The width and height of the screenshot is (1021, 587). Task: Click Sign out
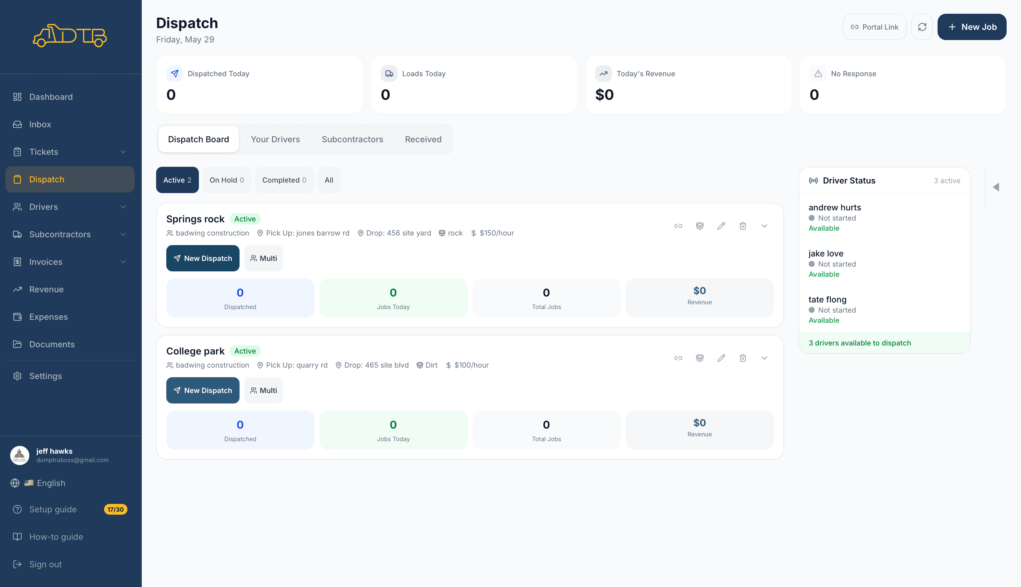tap(70, 564)
